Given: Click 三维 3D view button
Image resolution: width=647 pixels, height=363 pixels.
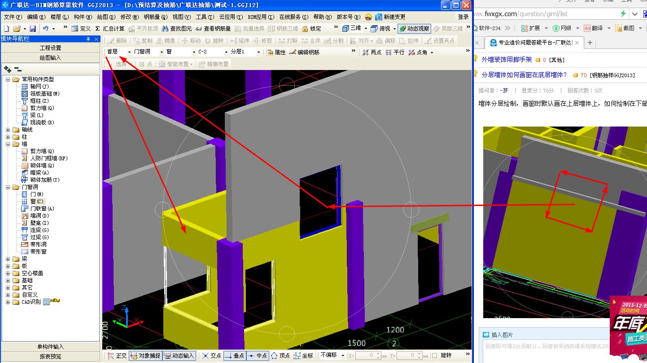Looking at the screenshot, I should click(351, 28).
